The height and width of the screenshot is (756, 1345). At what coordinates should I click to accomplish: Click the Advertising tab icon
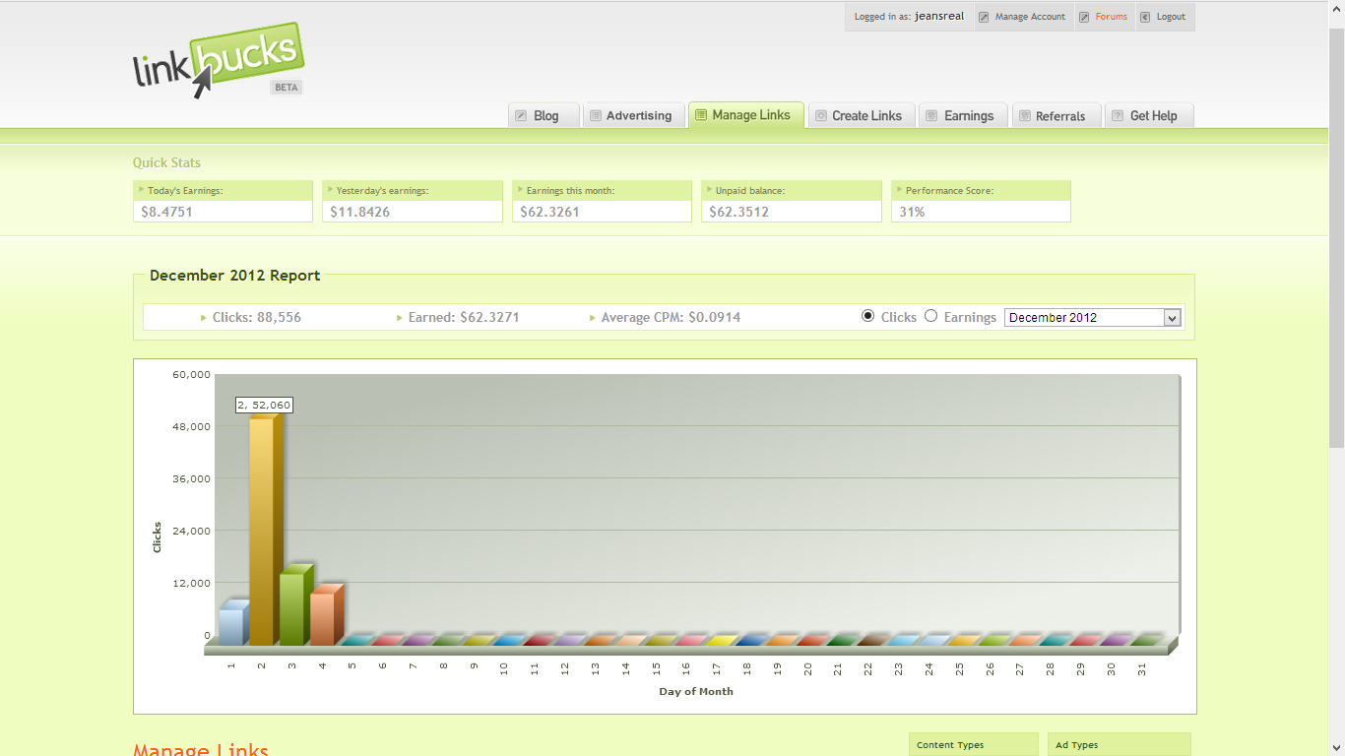click(x=595, y=116)
